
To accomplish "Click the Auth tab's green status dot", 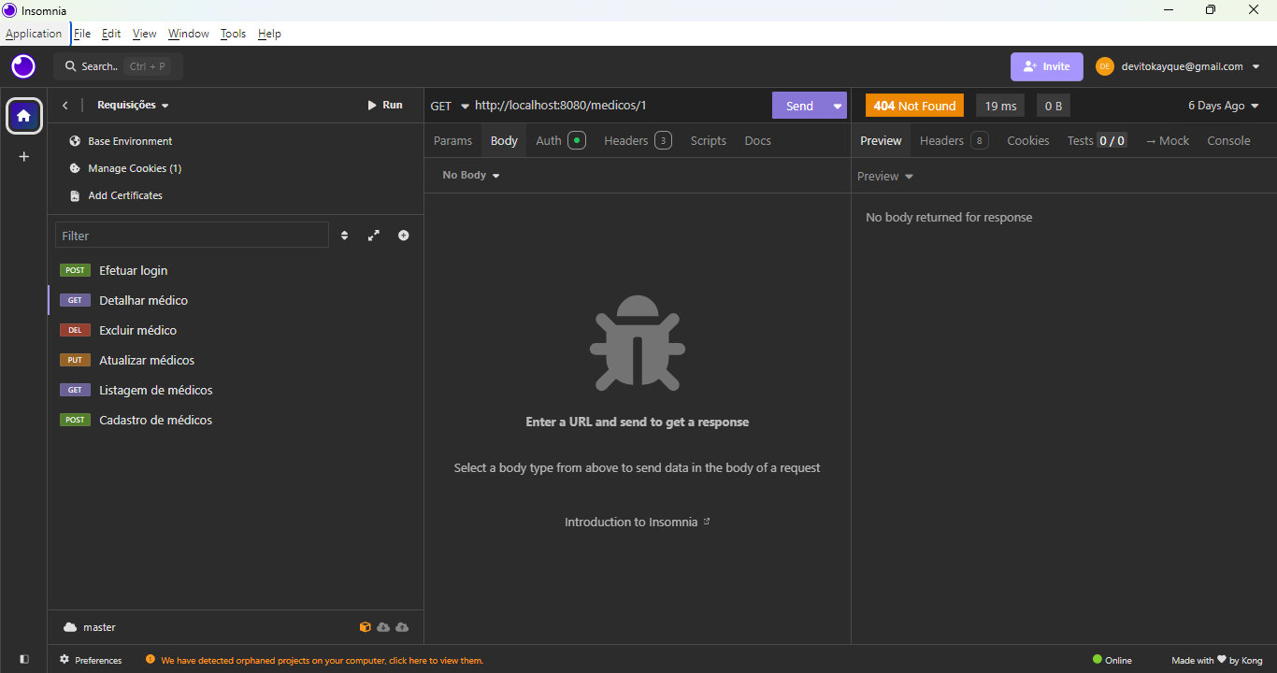I will coord(577,141).
